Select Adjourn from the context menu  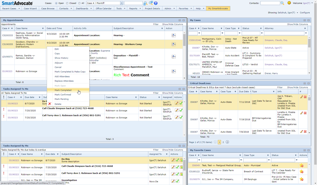(x=59, y=63)
